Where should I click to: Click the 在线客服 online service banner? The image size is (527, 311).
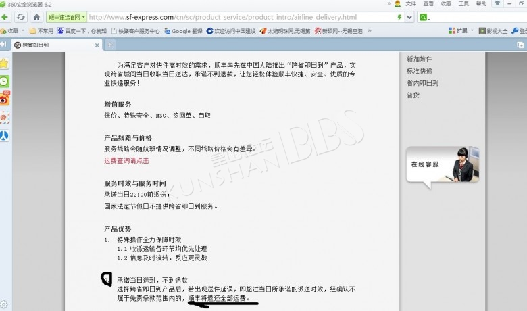[x=443, y=166]
